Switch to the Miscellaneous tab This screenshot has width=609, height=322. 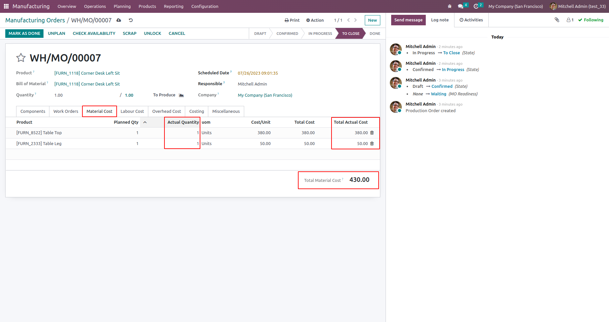click(x=226, y=111)
